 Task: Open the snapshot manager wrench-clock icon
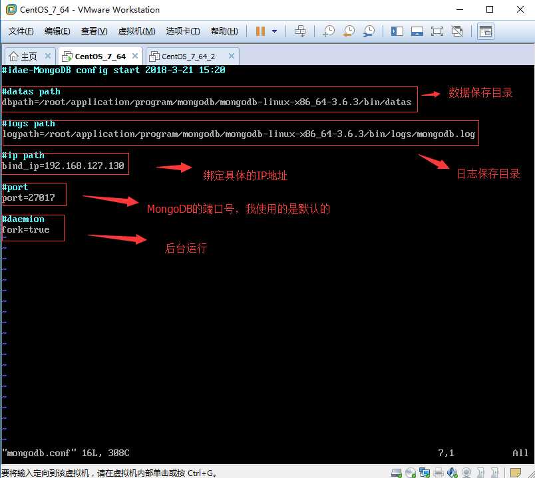tap(369, 31)
